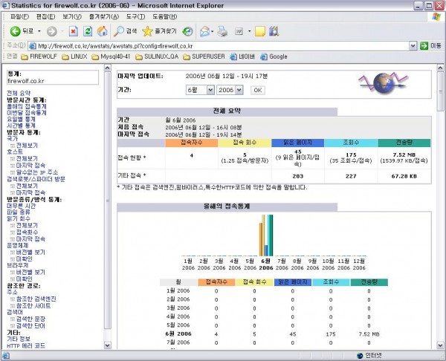Screen dimensions: 446x361
Task: Open Edit button dropdown arrow
Action: tap(249, 31)
